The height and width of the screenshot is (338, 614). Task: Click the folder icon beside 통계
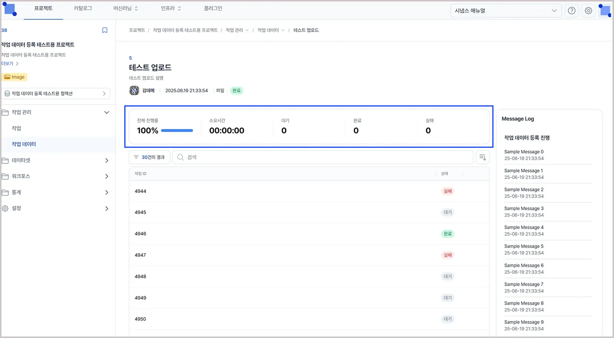click(x=5, y=192)
